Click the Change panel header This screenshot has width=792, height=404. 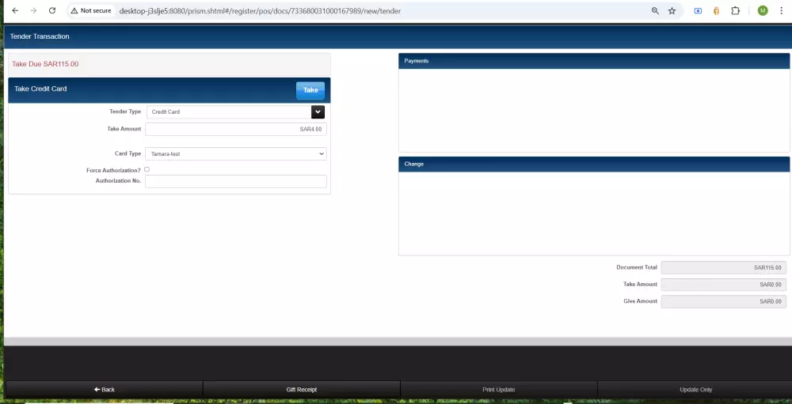pyautogui.click(x=594, y=164)
